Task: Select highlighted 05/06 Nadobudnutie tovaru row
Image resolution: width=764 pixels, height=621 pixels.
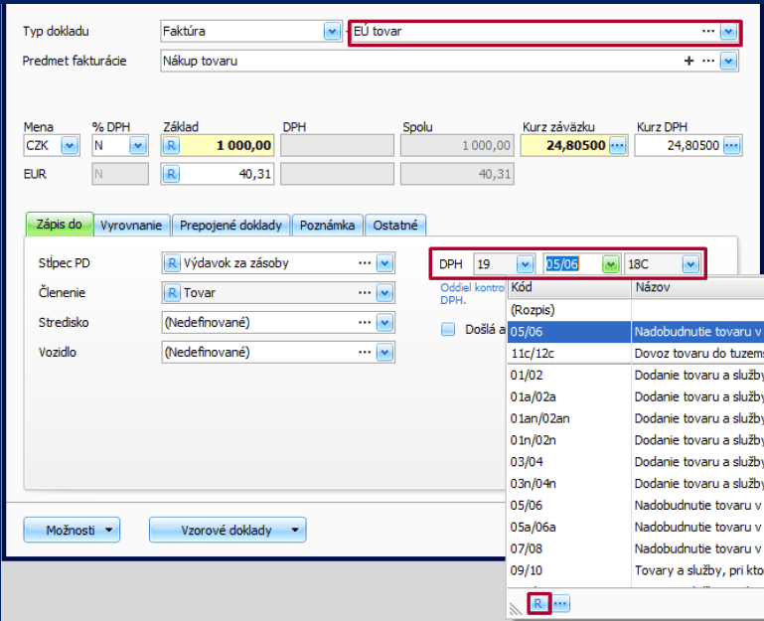Action: click(x=636, y=332)
